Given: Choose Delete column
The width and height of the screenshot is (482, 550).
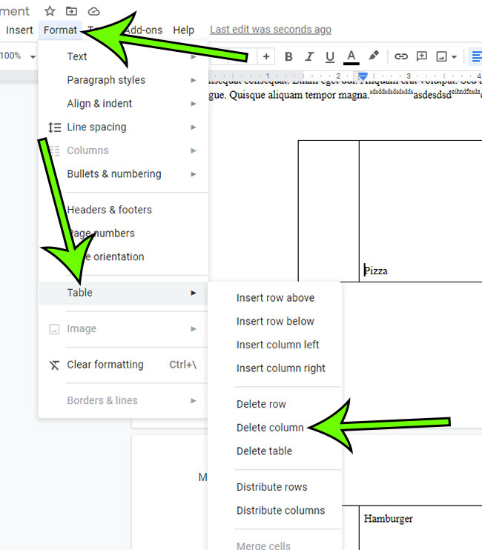Looking at the screenshot, I should click(274, 428).
